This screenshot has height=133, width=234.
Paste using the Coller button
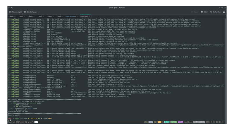click(x=204, y=12)
